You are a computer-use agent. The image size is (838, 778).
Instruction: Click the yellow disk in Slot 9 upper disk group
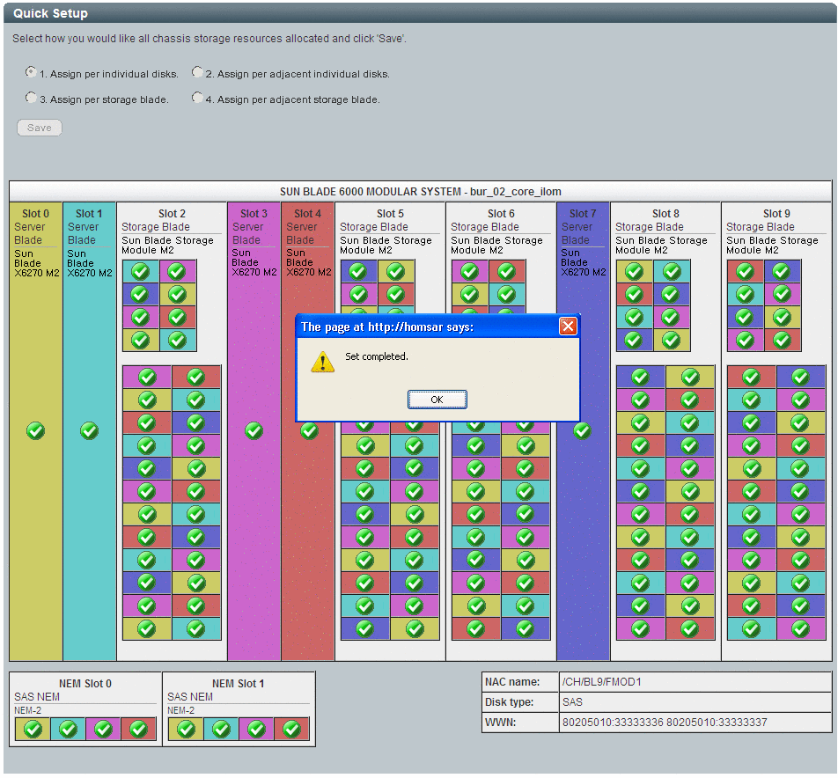tap(782, 318)
